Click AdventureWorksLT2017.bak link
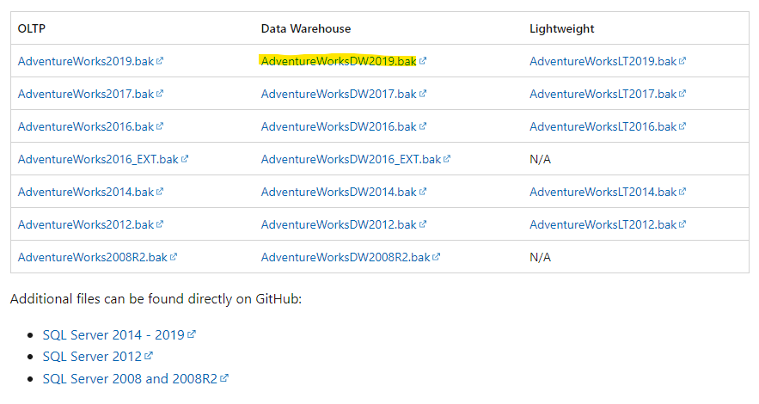 603,94
